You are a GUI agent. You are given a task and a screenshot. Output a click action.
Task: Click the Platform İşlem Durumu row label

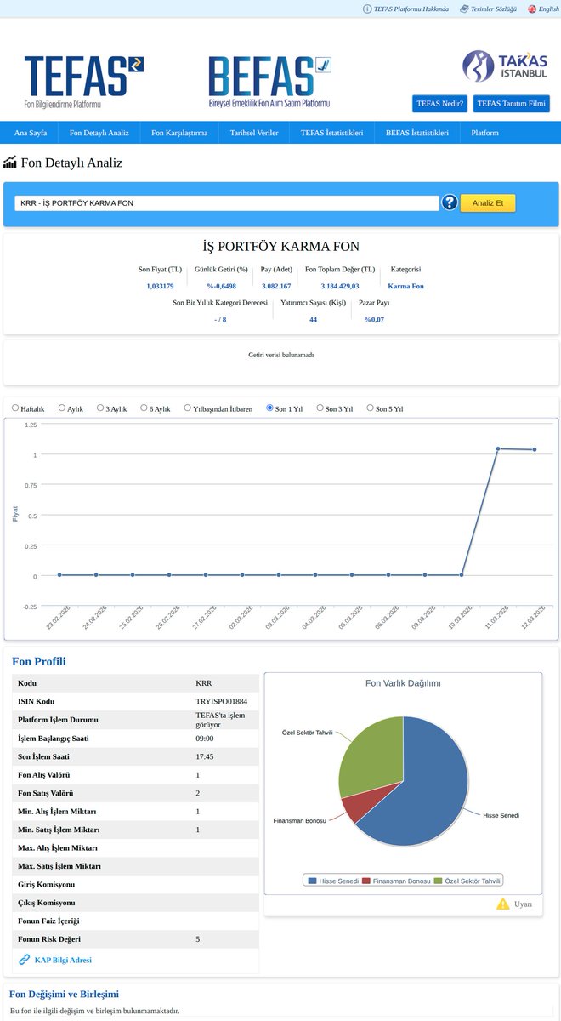59,720
